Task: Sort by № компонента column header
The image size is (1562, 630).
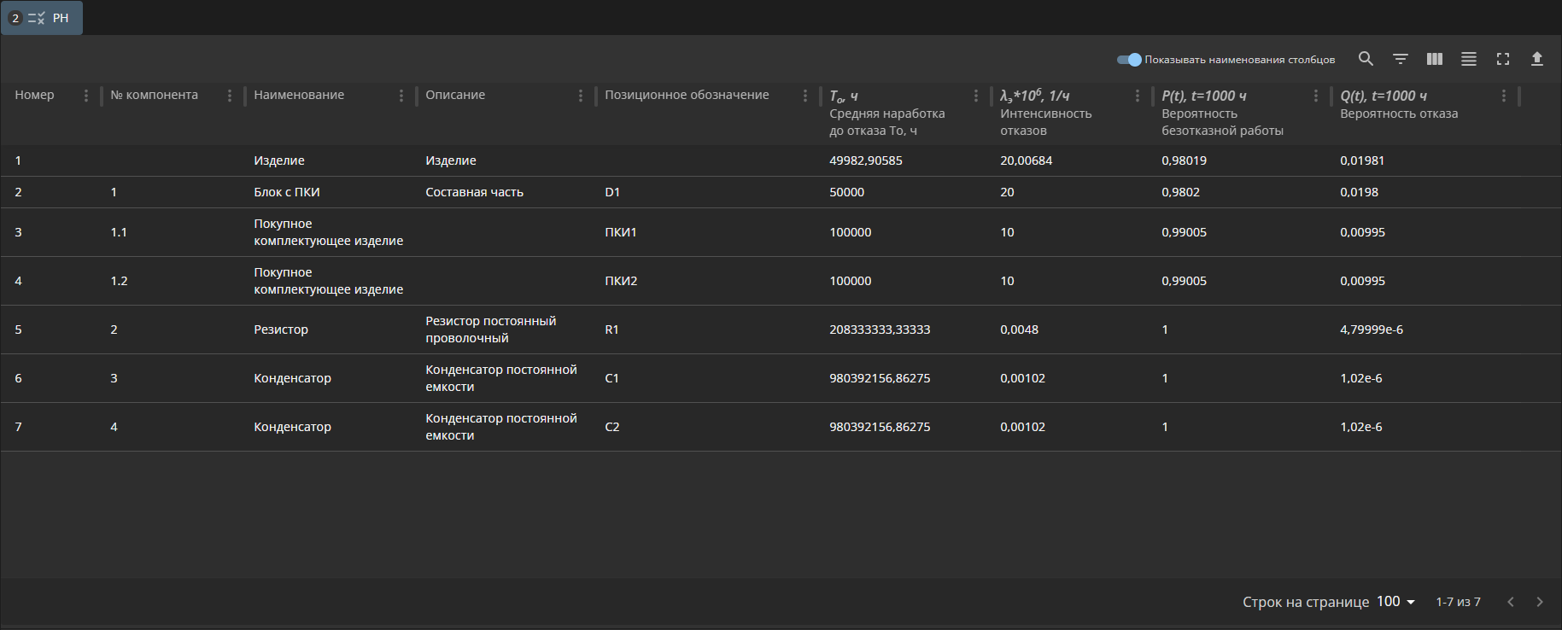Action: tap(154, 95)
